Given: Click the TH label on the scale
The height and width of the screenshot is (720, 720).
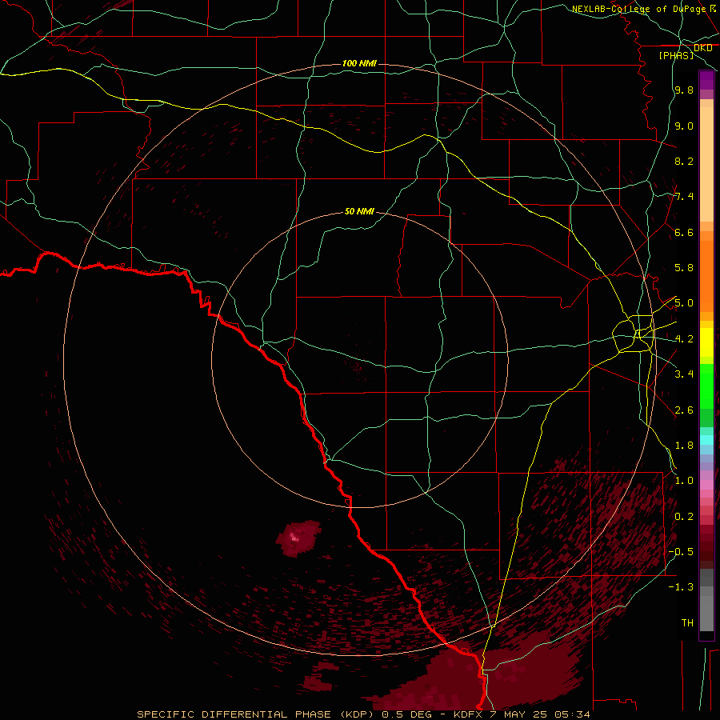Looking at the screenshot, I should coord(687,623).
